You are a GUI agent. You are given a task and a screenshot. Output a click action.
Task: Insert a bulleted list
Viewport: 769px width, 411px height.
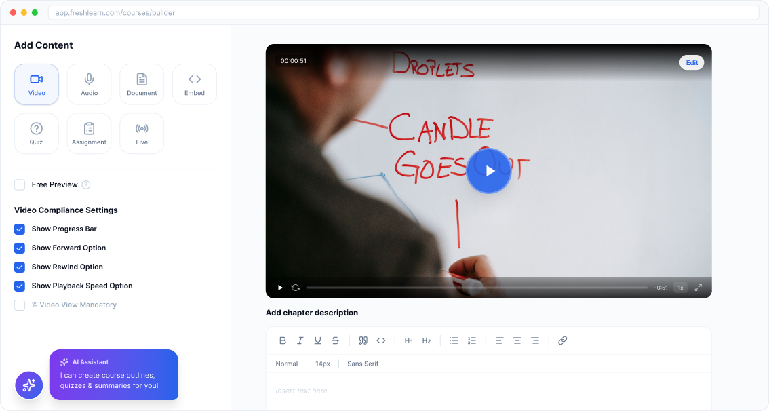coord(454,340)
